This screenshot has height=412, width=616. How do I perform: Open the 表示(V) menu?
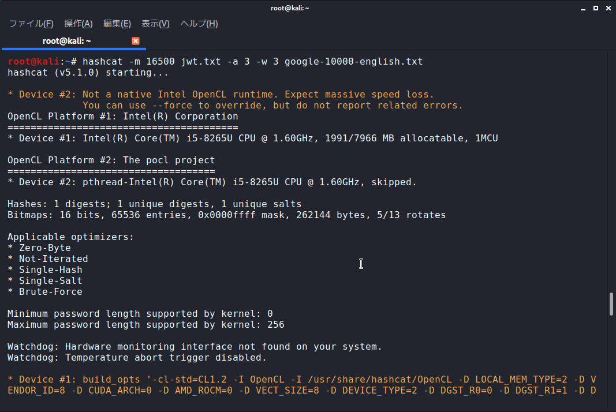pos(155,24)
